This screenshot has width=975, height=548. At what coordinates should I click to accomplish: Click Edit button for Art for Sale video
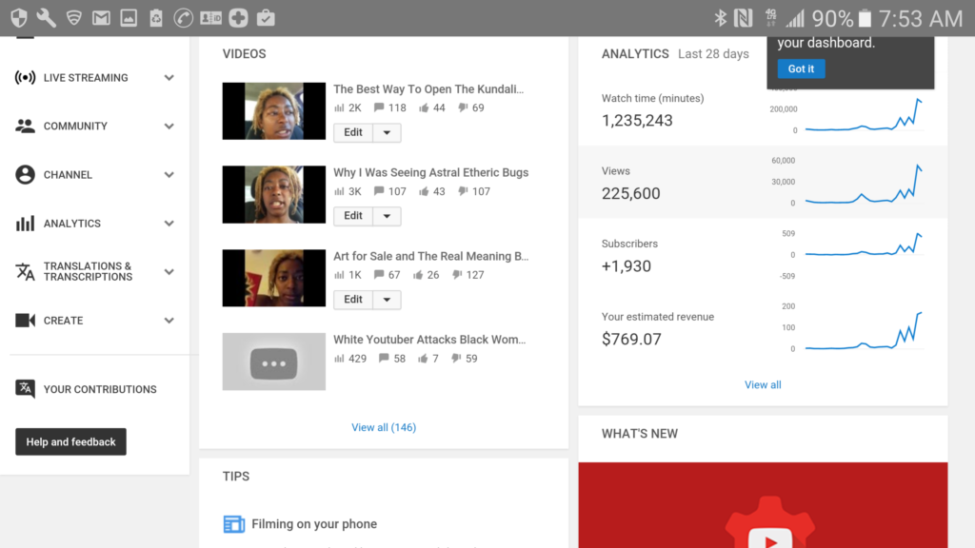353,300
